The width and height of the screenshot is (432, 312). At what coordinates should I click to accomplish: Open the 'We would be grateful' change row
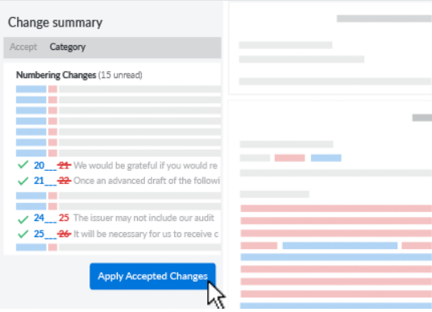pos(118,165)
